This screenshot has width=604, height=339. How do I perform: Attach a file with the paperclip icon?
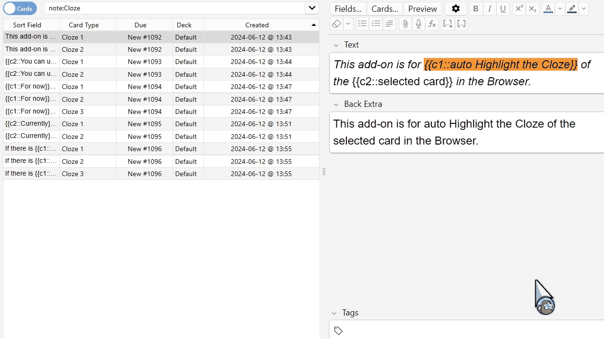point(405,24)
